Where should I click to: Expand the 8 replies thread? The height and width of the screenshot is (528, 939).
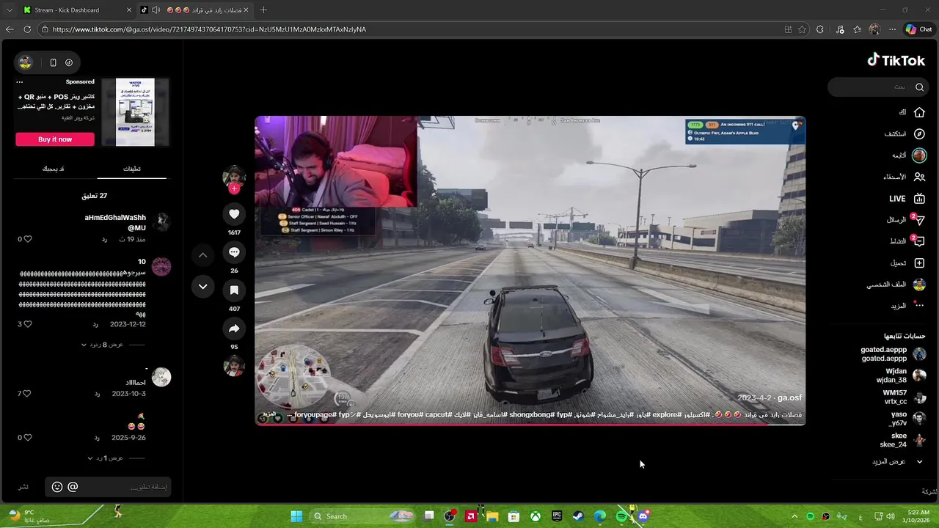pos(102,345)
